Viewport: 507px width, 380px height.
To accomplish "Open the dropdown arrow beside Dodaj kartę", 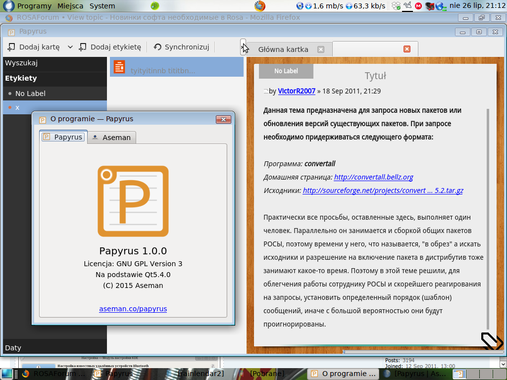I will tap(70, 47).
